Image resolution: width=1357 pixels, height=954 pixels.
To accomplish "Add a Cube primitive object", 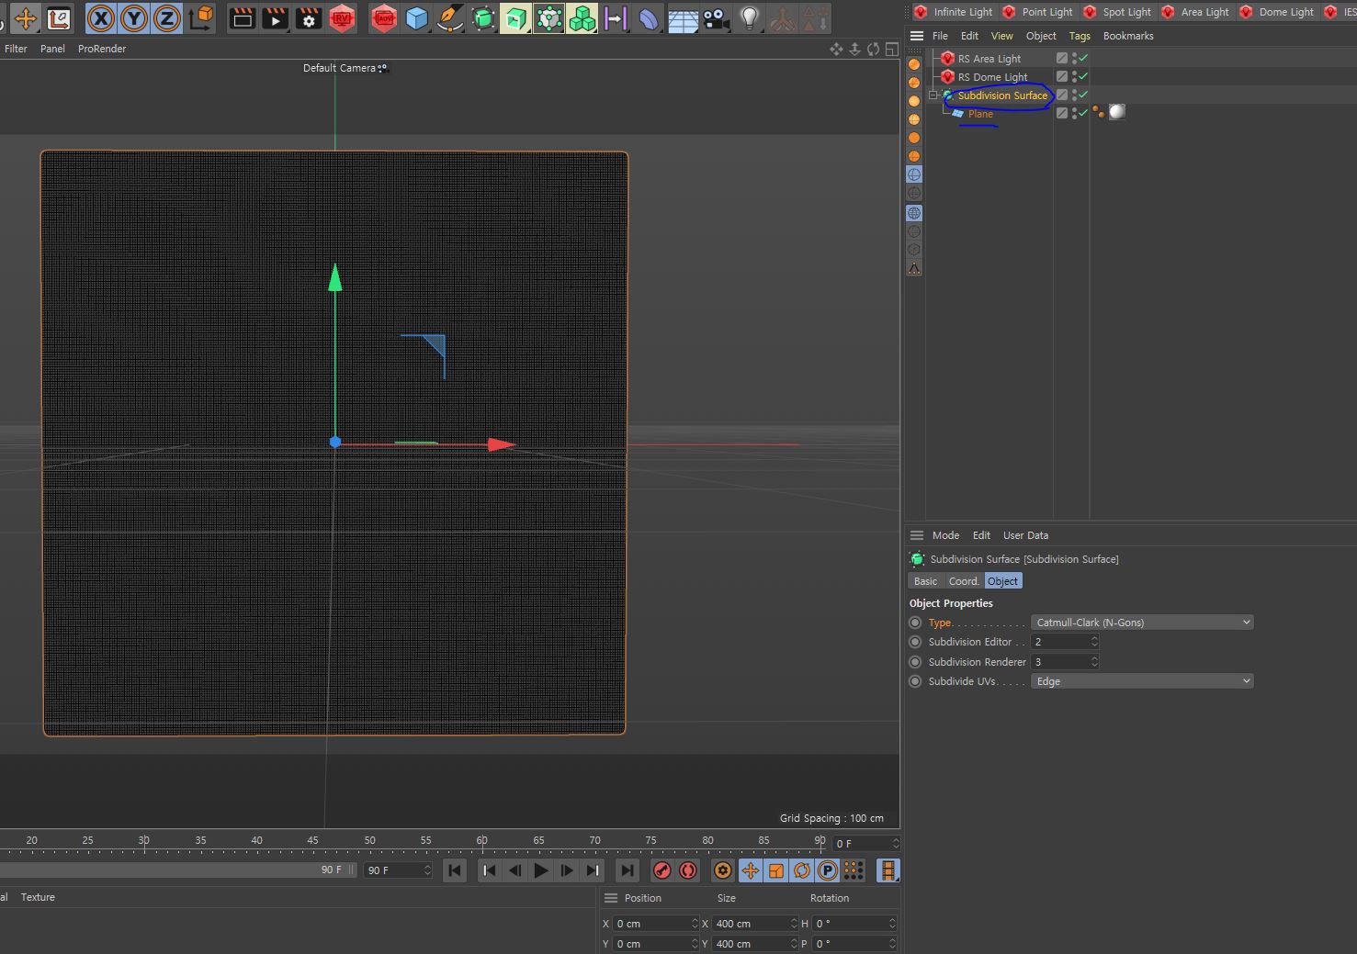I will (x=417, y=18).
